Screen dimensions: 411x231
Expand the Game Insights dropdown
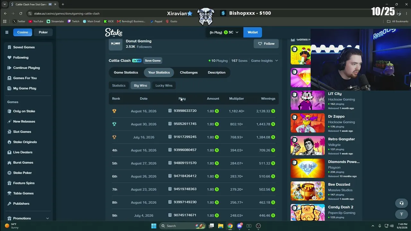265,61
